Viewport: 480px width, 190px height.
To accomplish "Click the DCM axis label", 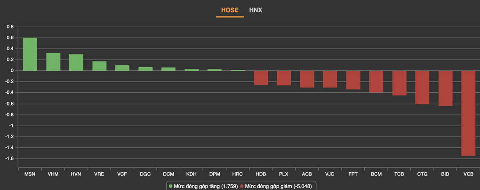I will coord(168,174).
